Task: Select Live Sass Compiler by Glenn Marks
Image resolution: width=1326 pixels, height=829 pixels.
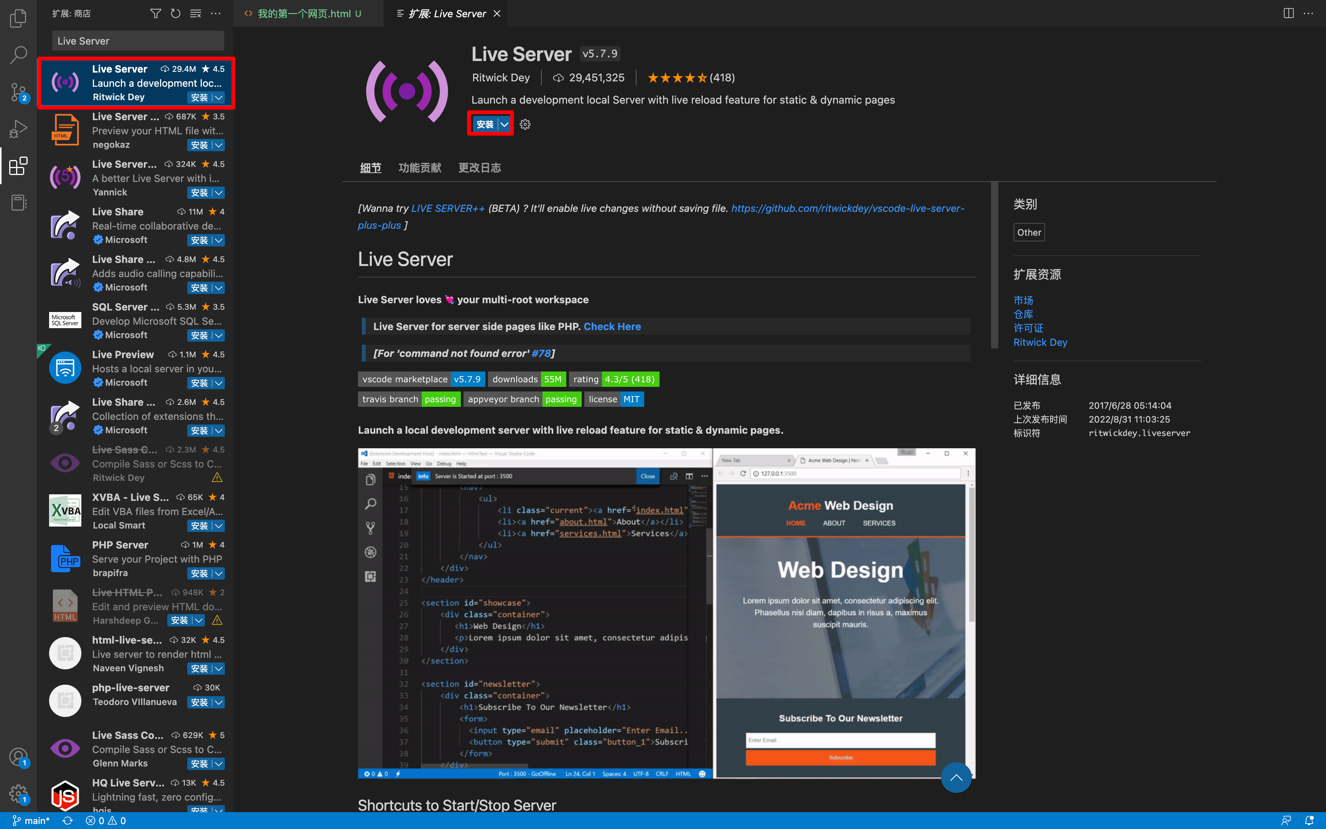Action: pyautogui.click(x=135, y=748)
